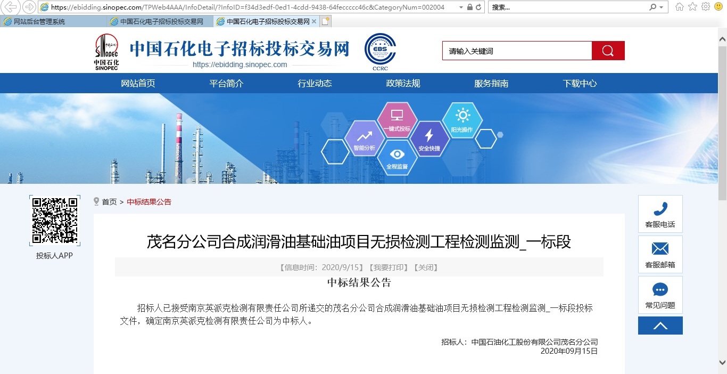Click the red search magnifier icon
Screen dimensions: 727x374
608,50
